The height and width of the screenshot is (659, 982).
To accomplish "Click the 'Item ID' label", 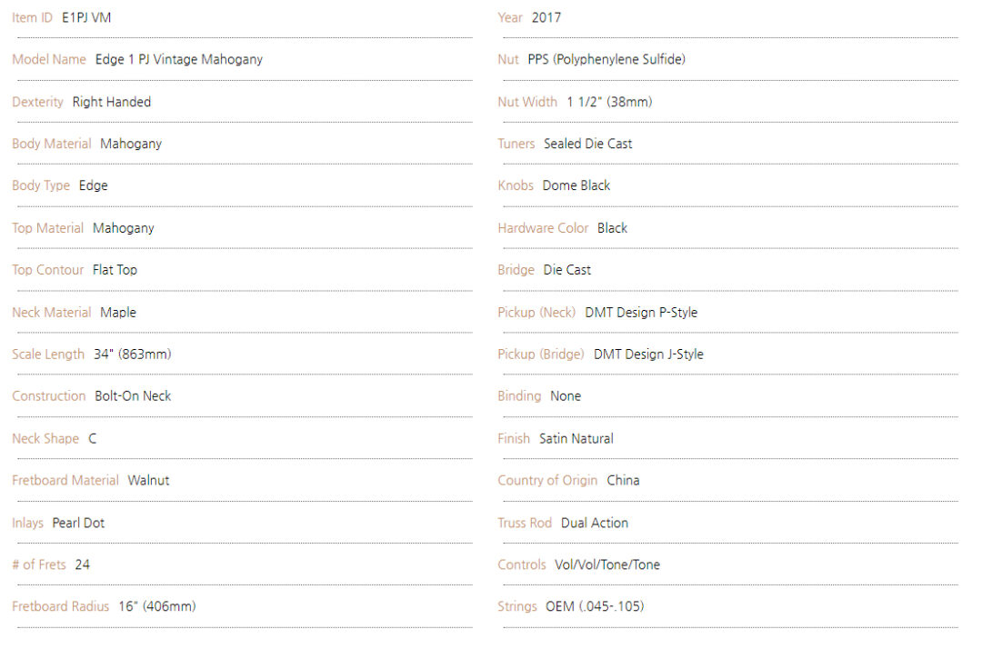I will tap(32, 17).
